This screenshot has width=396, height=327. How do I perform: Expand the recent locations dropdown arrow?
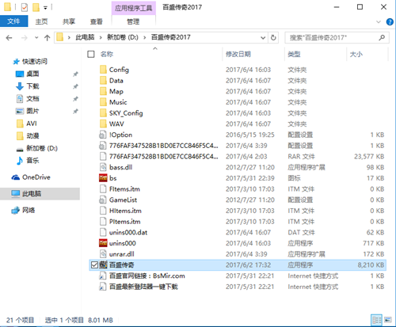[36, 38]
